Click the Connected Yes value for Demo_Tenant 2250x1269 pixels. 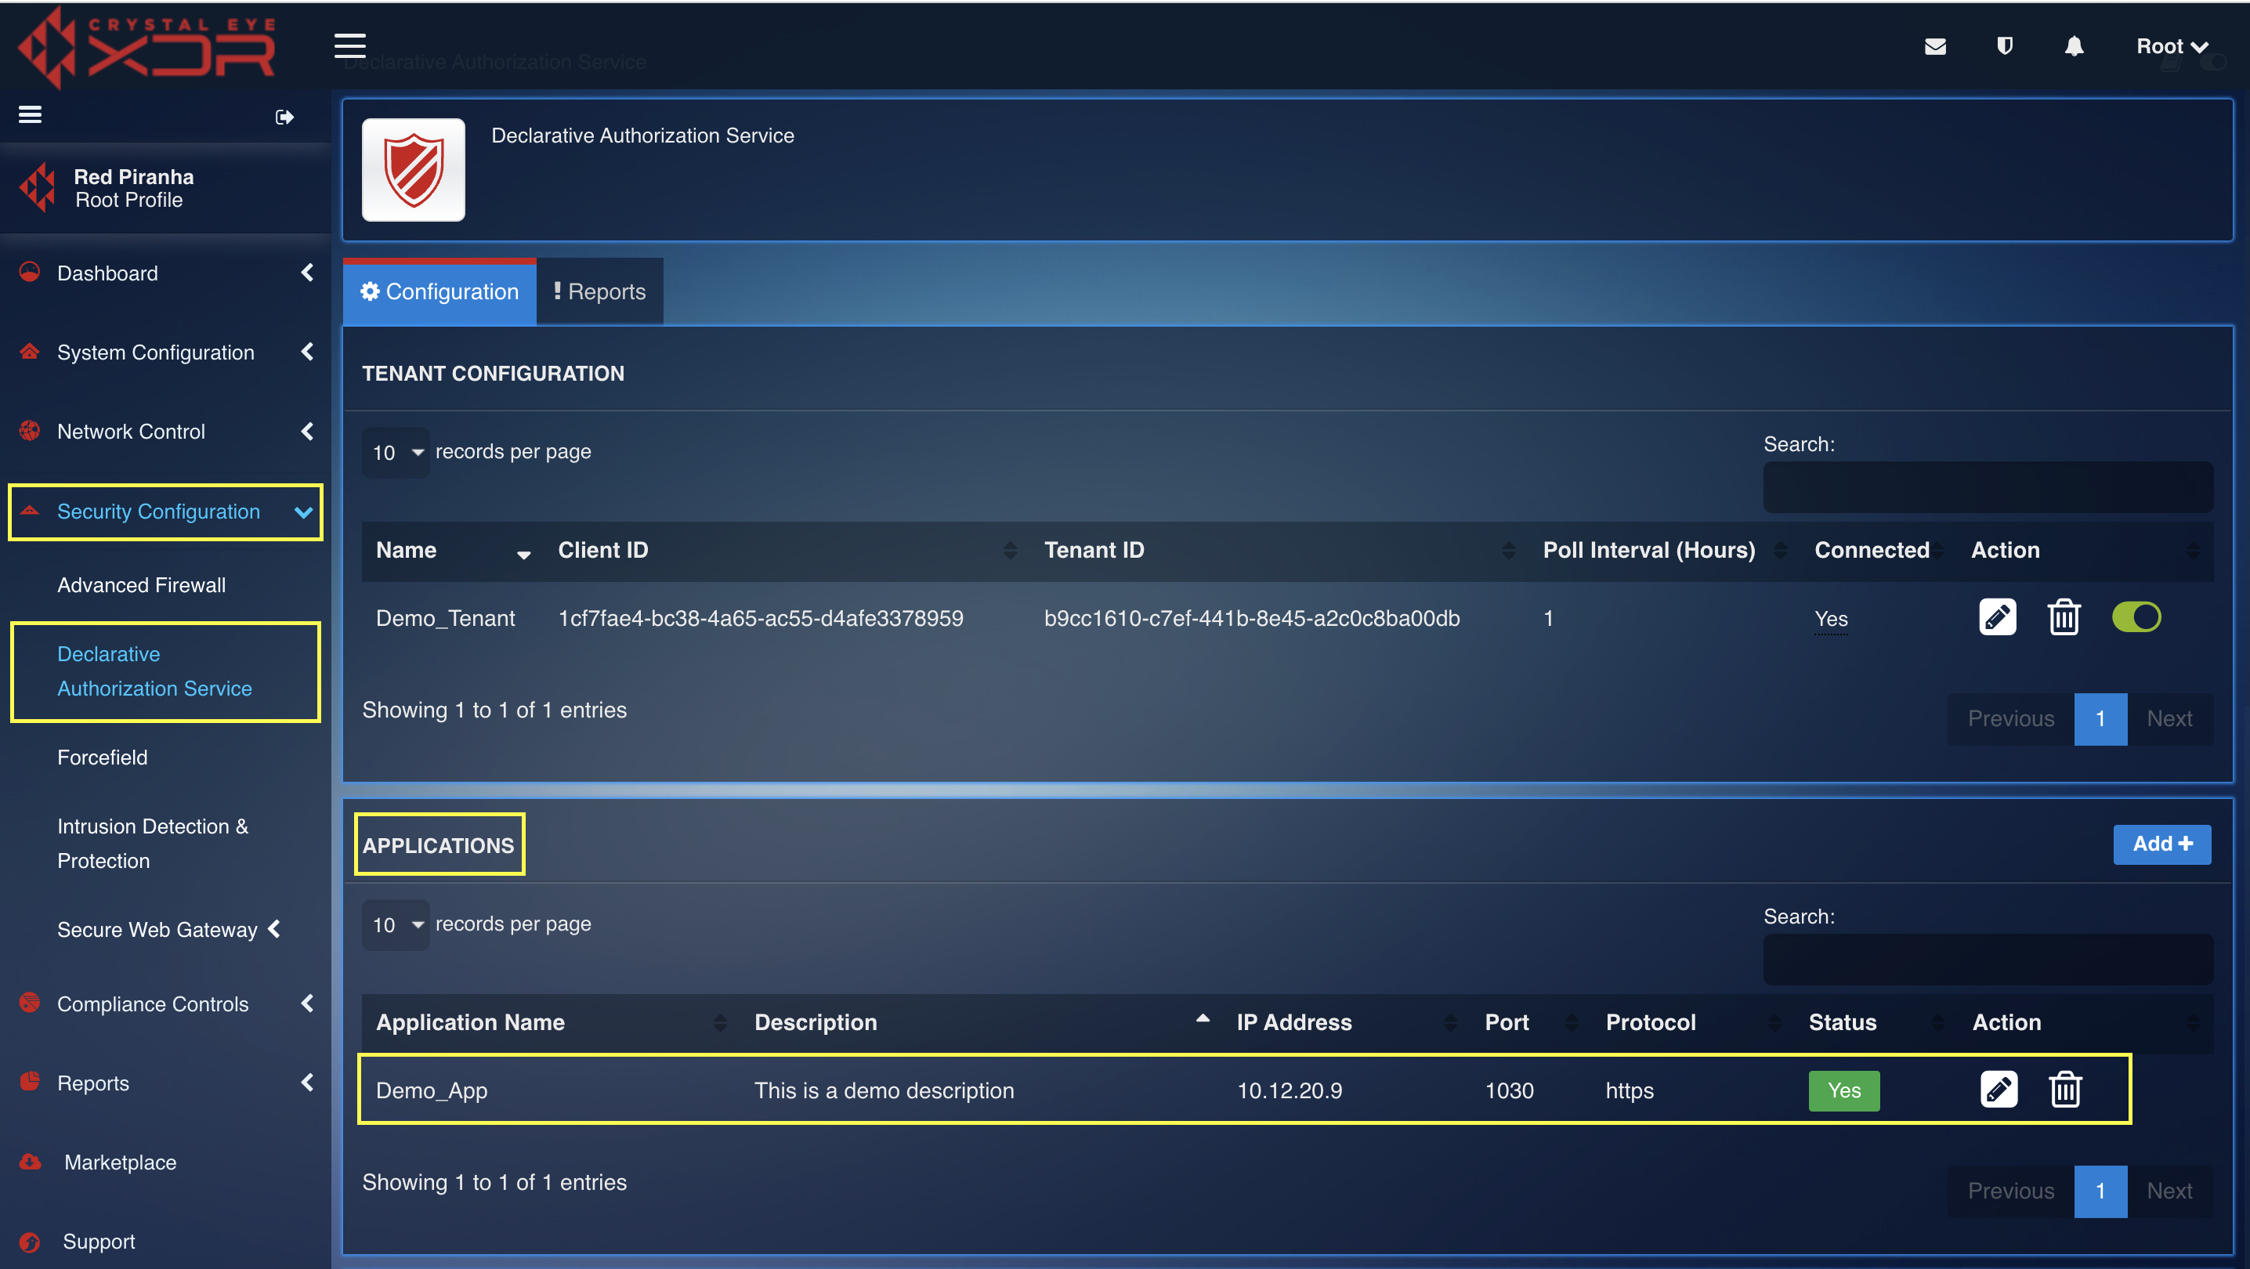coord(1831,619)
